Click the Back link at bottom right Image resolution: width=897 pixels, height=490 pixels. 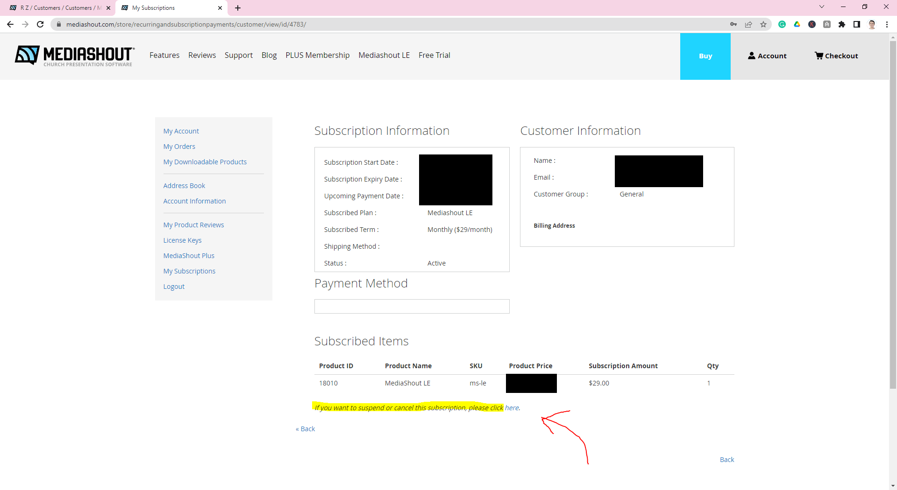click(727, 460)
